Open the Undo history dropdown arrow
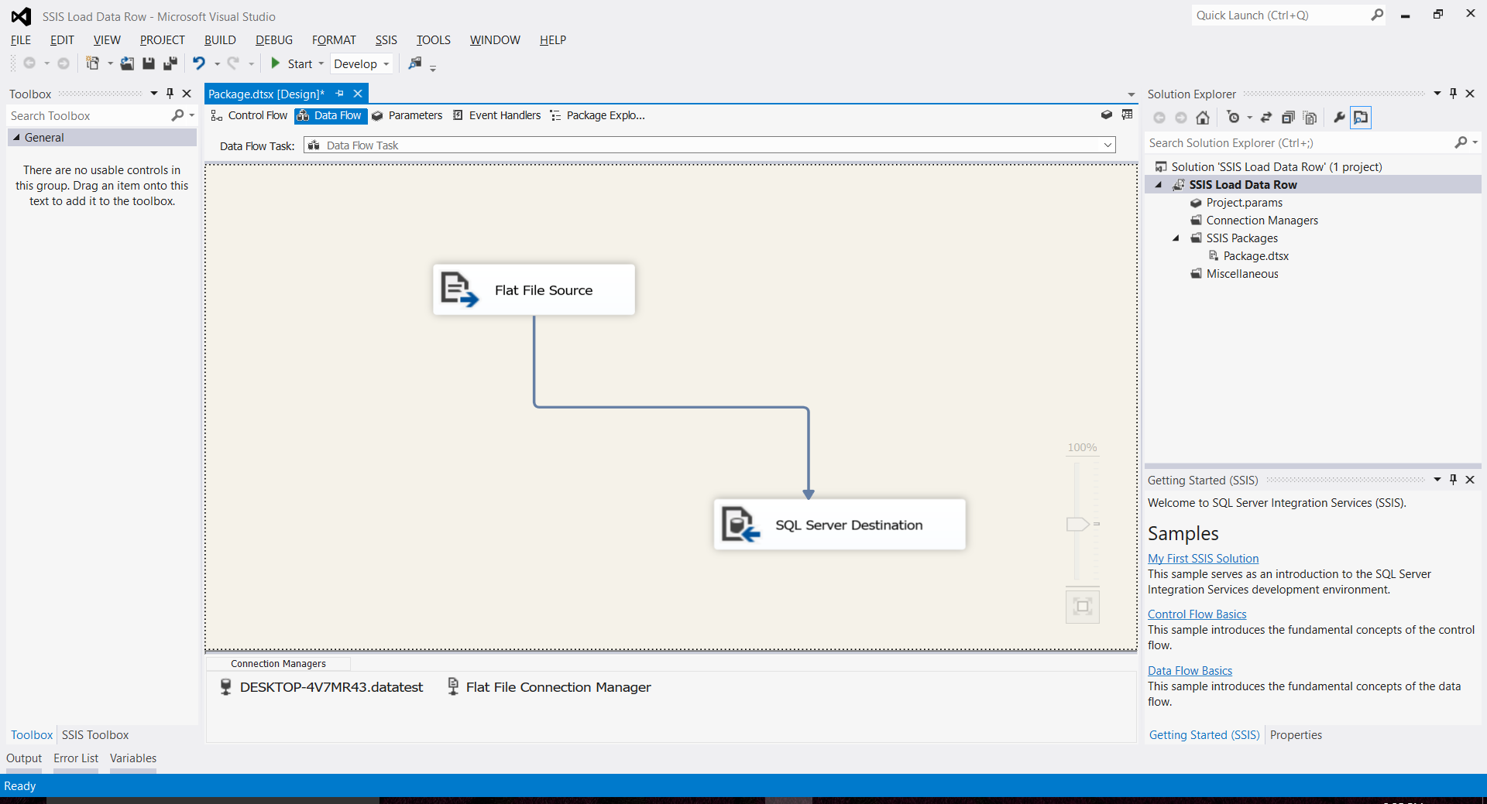The width and height of the screenshot is (1487, 804). coord(218,63)
